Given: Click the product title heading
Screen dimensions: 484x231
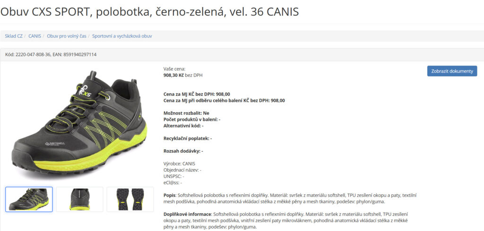Looking at the screenshot, I should [149, 12].
